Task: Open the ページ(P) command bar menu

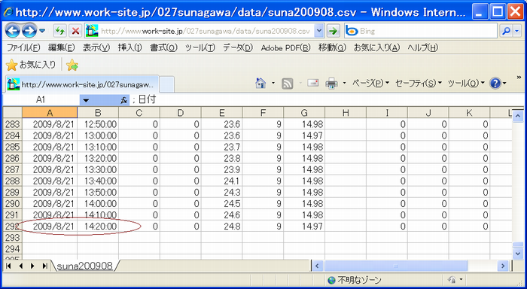Action: tap(370, 83)
